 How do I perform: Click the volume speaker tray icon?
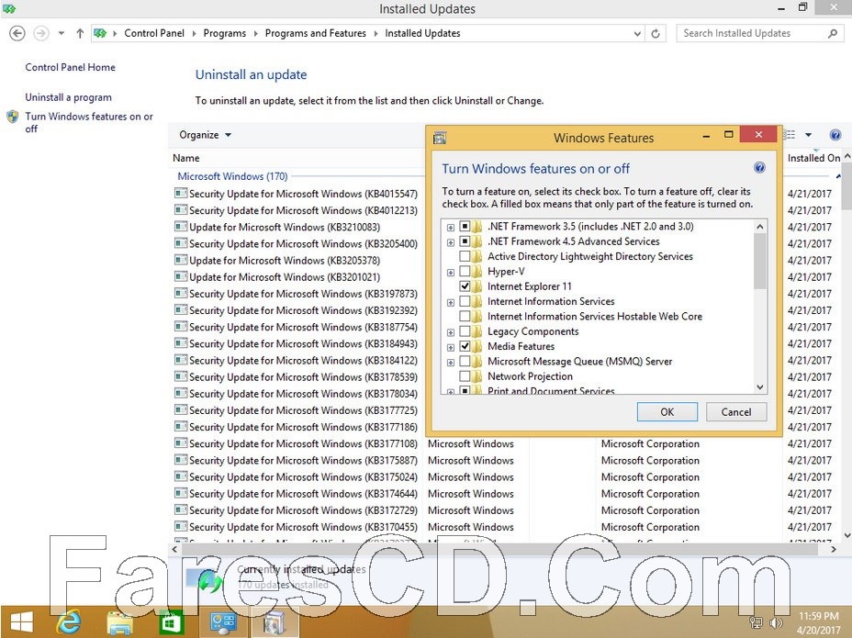tap(776, 622)
